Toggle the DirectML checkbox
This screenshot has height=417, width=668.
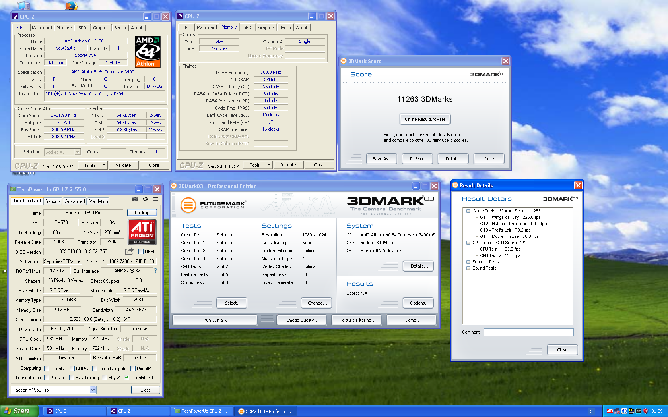[133, 369]
